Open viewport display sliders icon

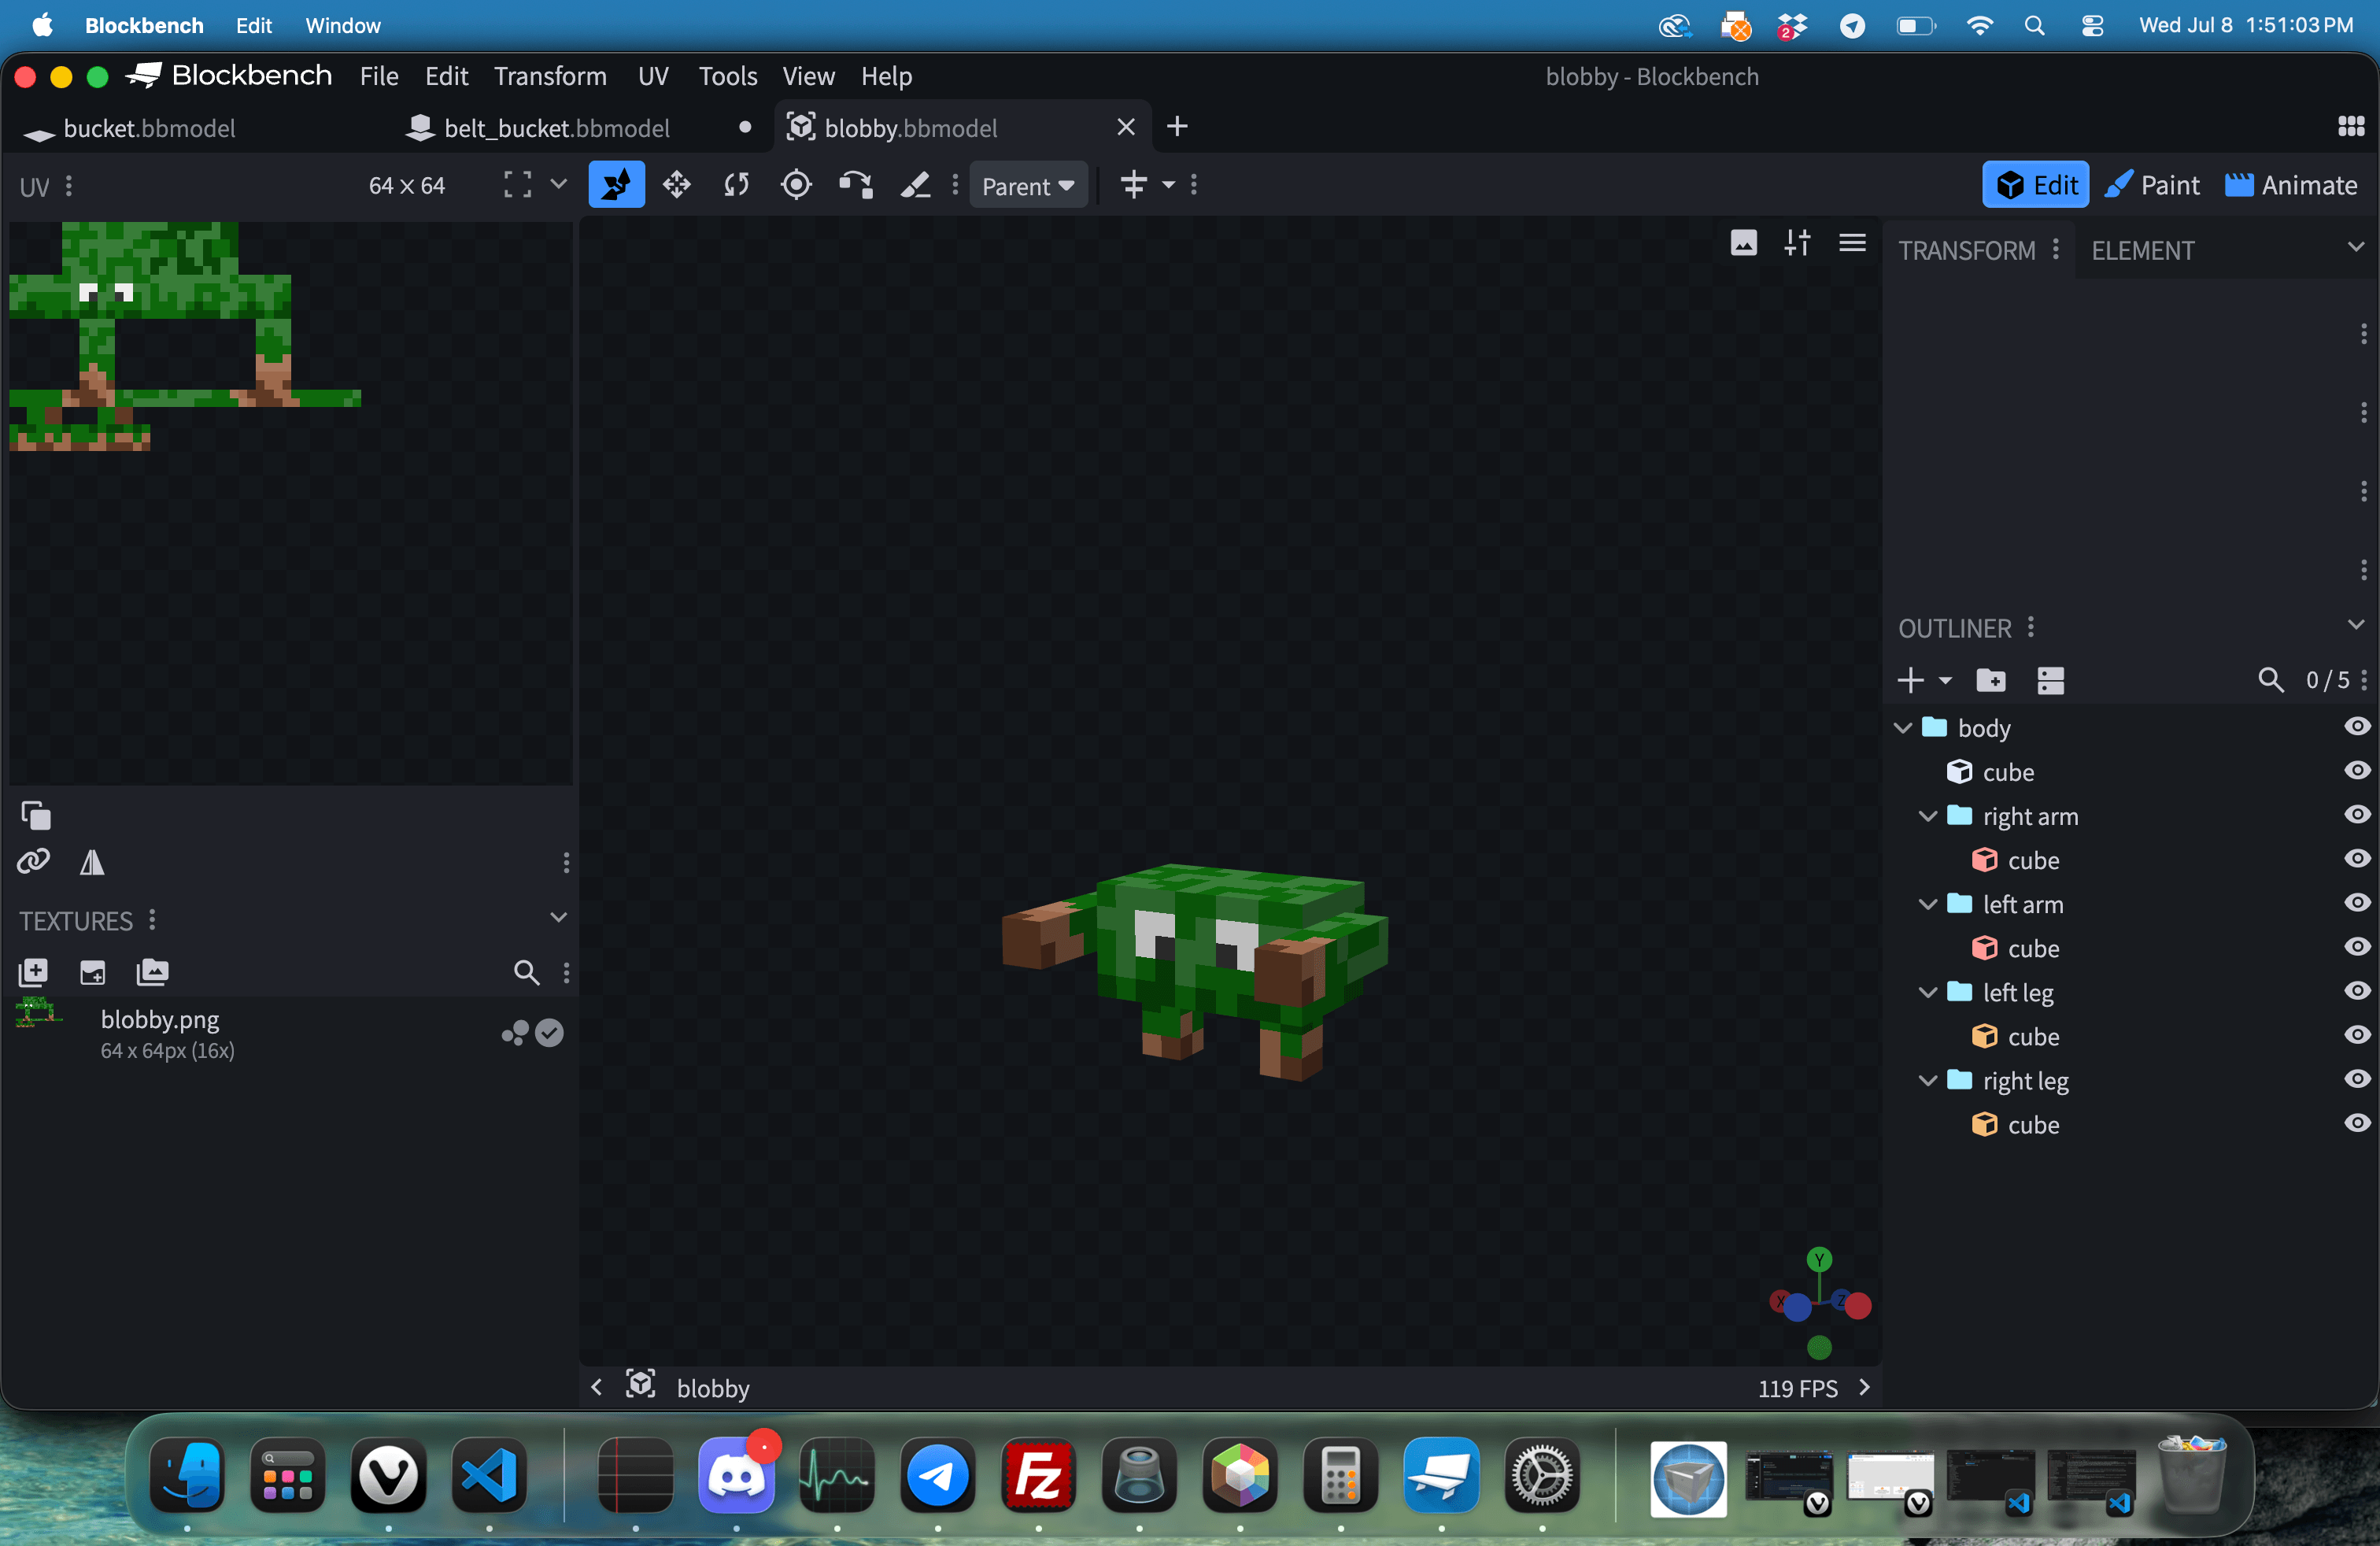pyautogui.click(x=1797, y=243)
